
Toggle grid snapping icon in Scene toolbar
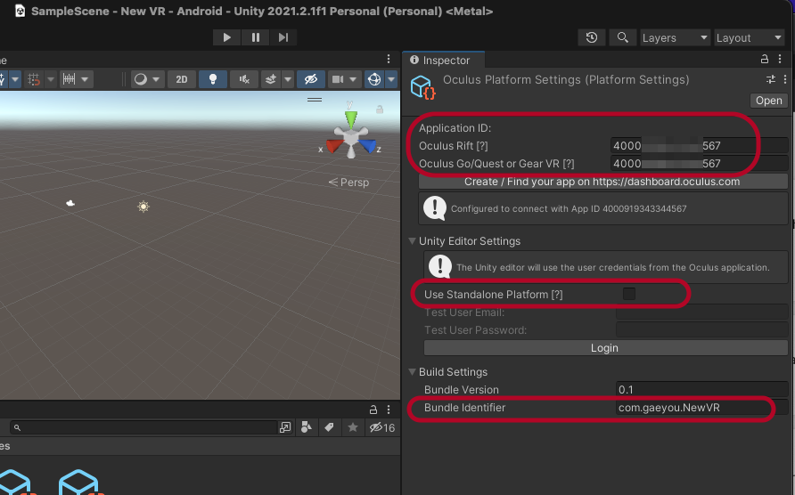coord(35,79)
